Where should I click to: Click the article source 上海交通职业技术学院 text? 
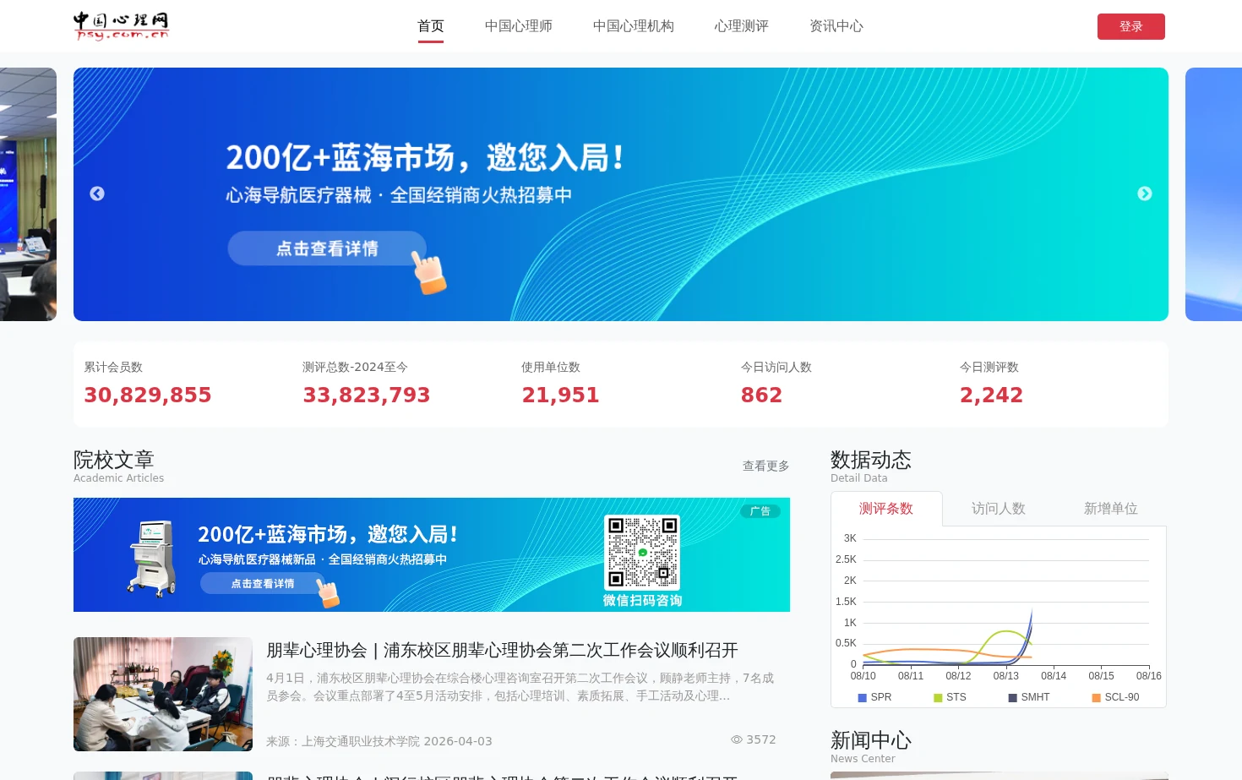(361, 741)
